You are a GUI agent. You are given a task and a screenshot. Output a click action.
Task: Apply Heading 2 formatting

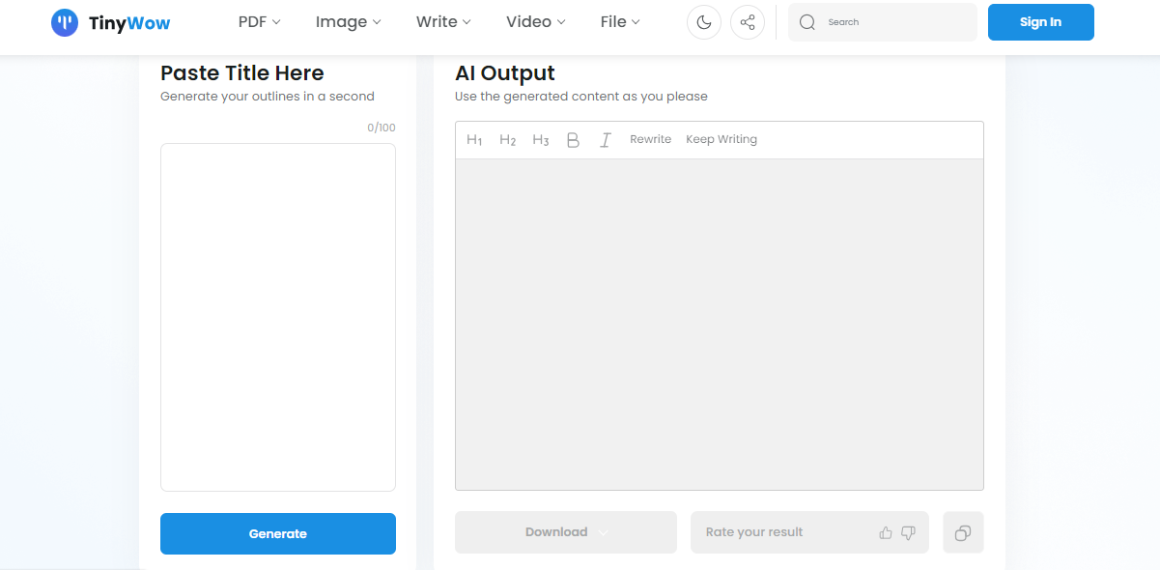click(507, 140)
